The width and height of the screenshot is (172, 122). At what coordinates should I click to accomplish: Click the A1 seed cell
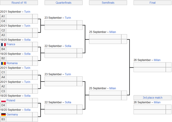(x=3, y=16)
